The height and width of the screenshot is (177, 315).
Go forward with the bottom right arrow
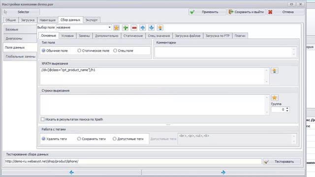point(223,172)
